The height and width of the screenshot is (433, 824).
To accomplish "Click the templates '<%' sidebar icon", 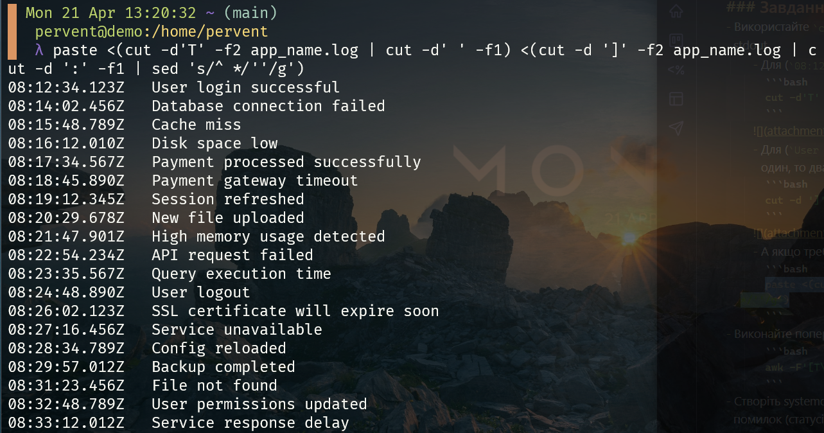I will [x=676, y=69].
